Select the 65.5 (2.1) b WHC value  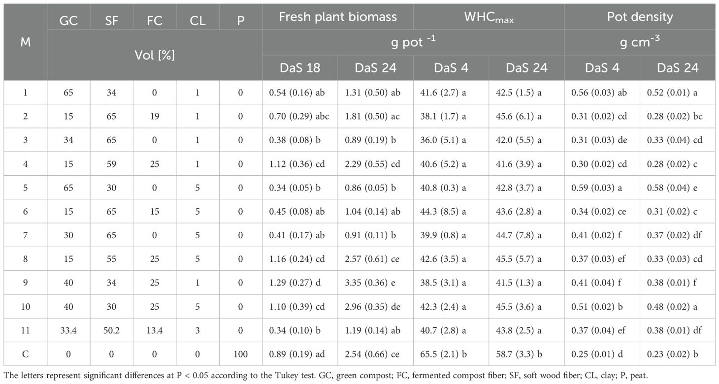click(x=451, y=353)
